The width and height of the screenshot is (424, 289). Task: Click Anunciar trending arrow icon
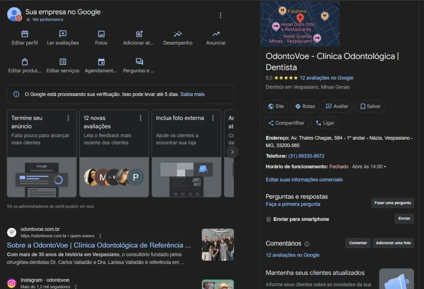(216, 34)
